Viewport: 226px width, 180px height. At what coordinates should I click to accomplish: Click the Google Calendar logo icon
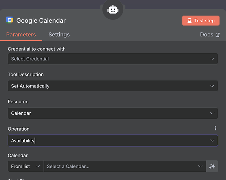coord(10,20)
